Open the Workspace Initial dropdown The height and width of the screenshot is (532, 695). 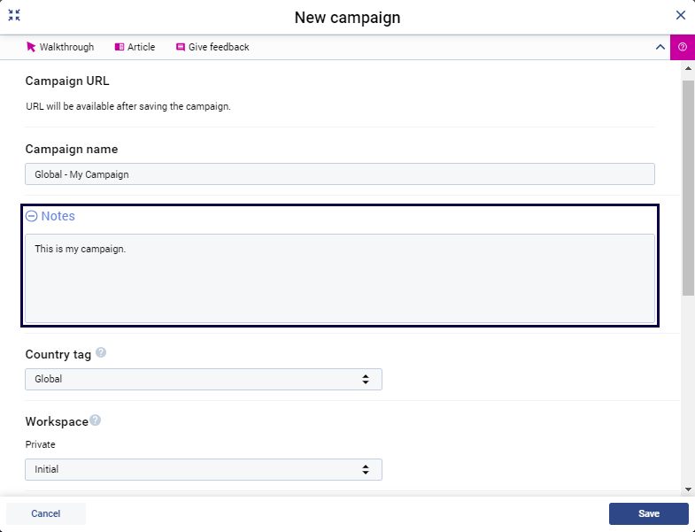click(204, 469)
